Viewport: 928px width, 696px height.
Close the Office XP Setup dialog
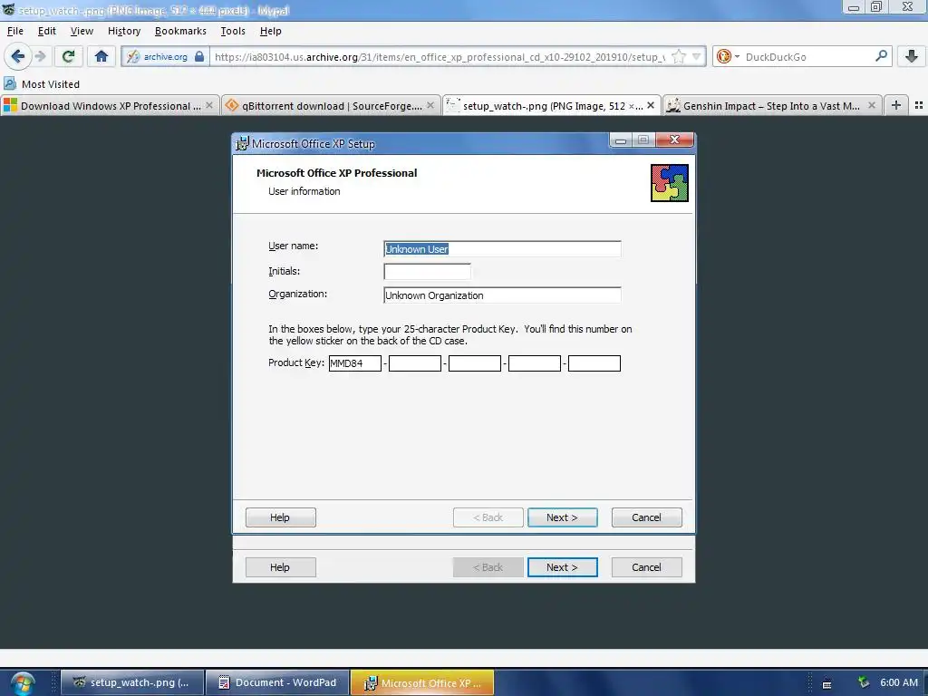(x=674, y=140)
